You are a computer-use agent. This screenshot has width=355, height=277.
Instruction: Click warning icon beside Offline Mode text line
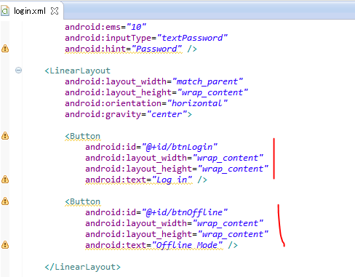pyautogui.click(x=5, y=245)
